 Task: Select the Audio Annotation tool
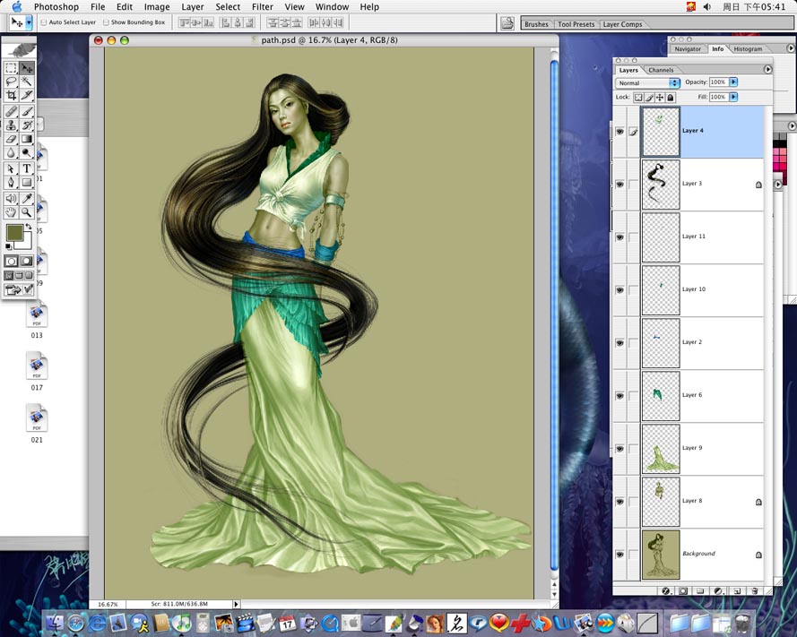pyautogui.click(x=11, y=199)
